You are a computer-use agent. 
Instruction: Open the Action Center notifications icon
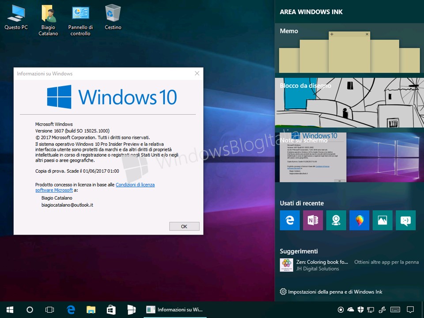tap(410, 310)
